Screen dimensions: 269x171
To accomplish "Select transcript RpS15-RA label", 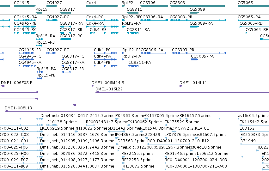I will click(46, 36).
